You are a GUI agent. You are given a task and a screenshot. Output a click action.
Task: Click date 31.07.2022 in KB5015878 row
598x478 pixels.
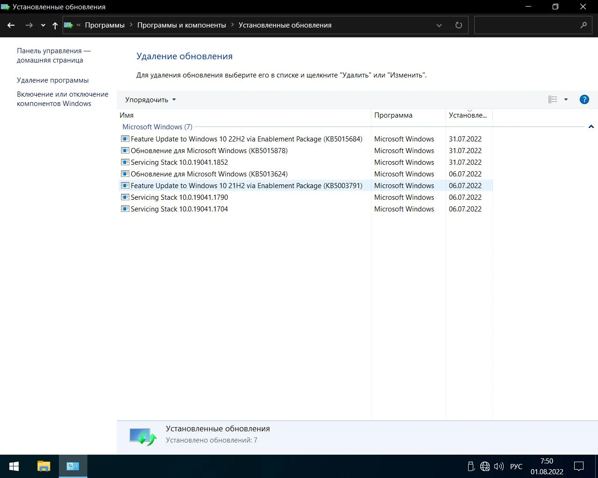tap(465, 151)
